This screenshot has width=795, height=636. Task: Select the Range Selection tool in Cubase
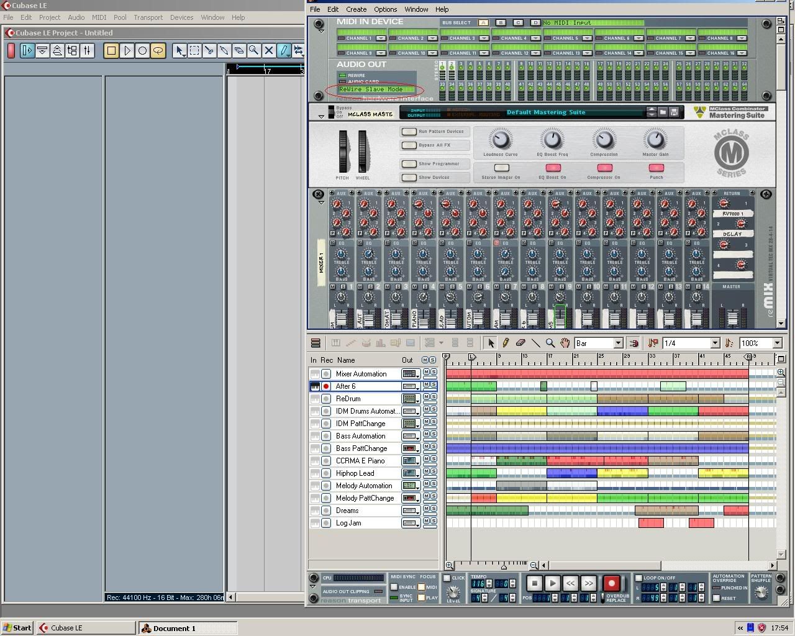coord(194,50)
